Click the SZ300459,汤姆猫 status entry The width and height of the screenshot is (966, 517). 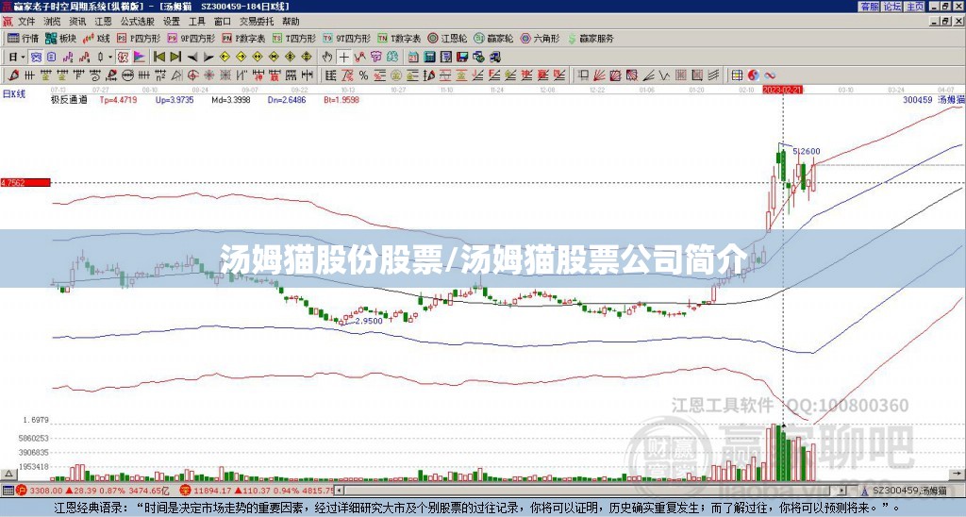(909, 491)
